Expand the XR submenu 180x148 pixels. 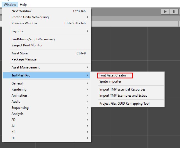click(x=47, y=132)
